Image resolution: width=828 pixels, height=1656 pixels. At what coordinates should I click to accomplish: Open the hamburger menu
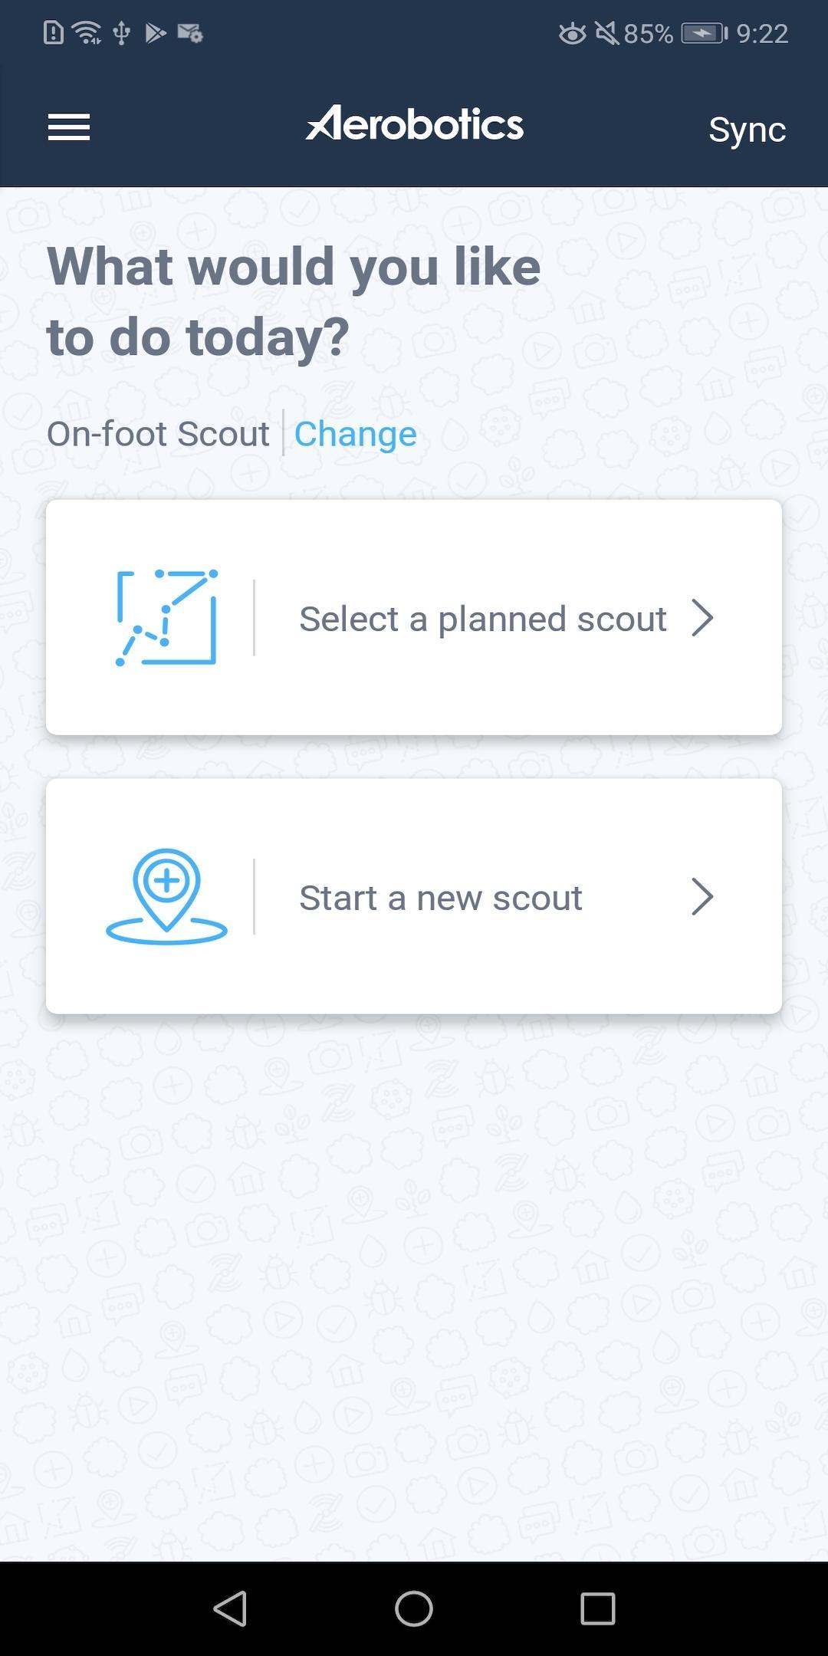pyautogui.click(x=69, y=127)
